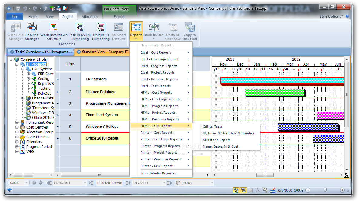Open the 0.00% progress dropdown
This screenshot has height=202, width=359.
click(26, 183)
